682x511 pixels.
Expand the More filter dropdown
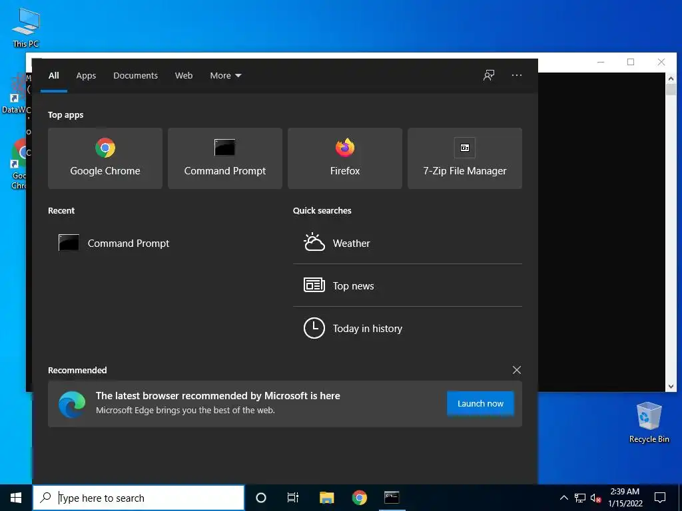[225, 76]
